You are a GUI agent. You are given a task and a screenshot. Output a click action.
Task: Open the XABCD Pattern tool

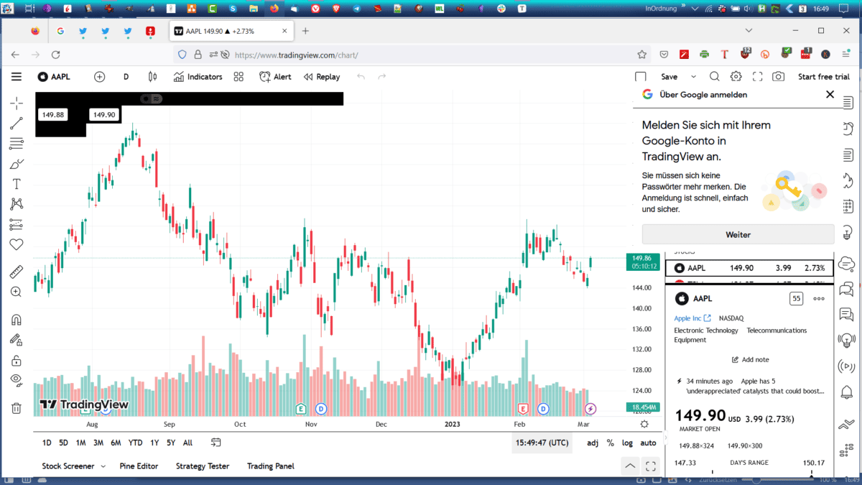16,203
